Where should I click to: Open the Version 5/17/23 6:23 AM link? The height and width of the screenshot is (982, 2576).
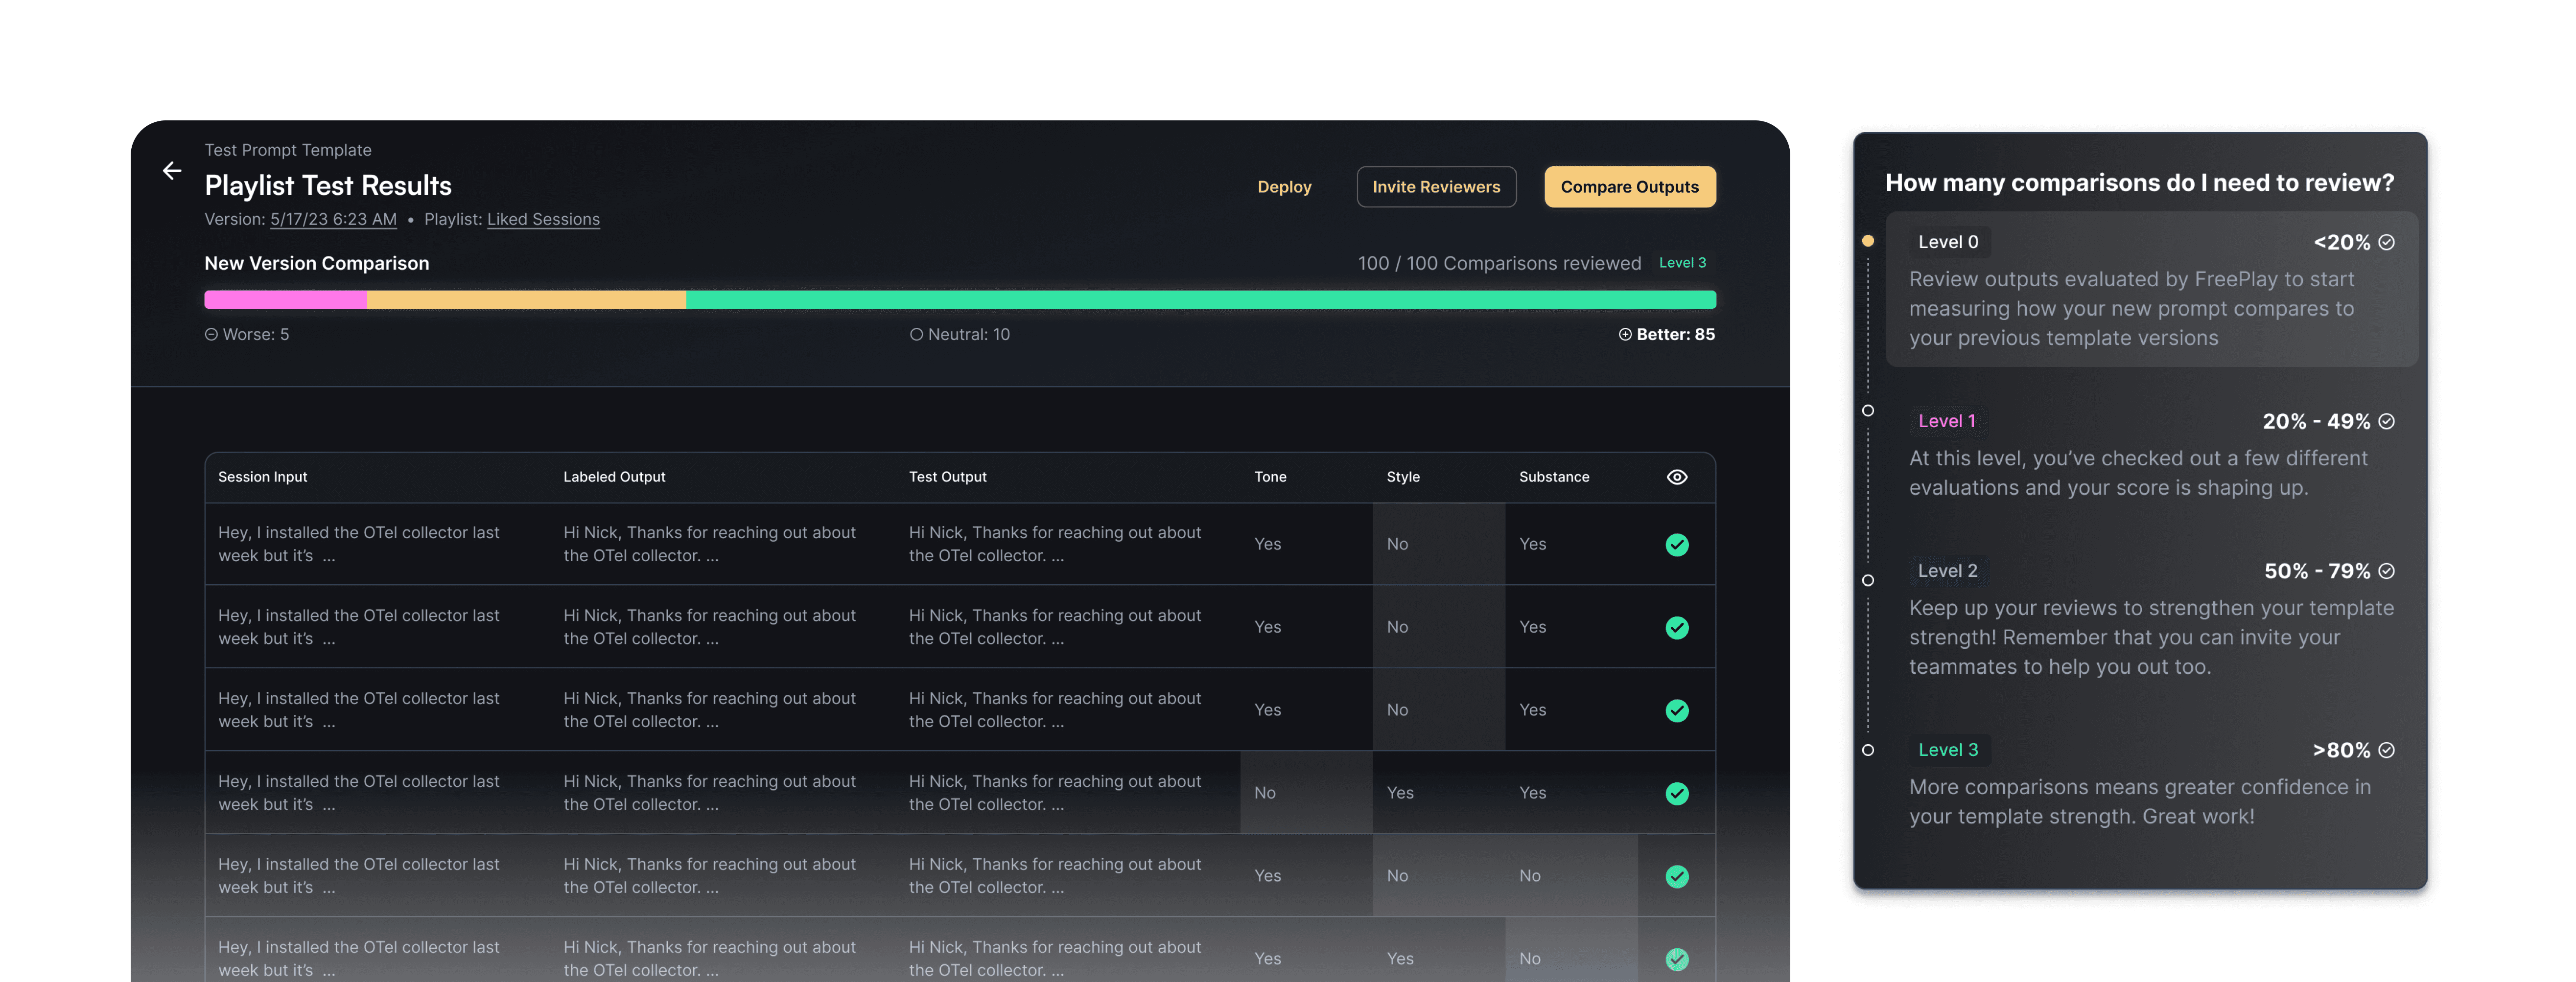tap(333, 219)
